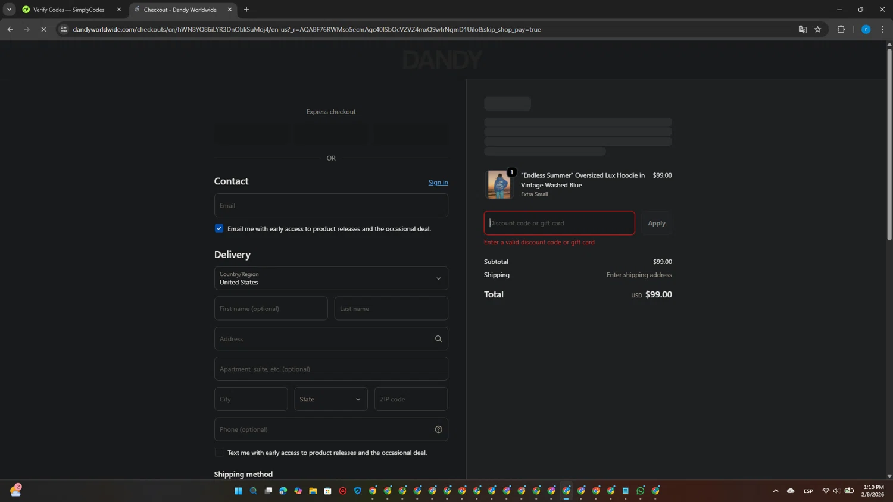Uncheck email me early access checkbox
The image size is (893, 502).
[219, 228]
